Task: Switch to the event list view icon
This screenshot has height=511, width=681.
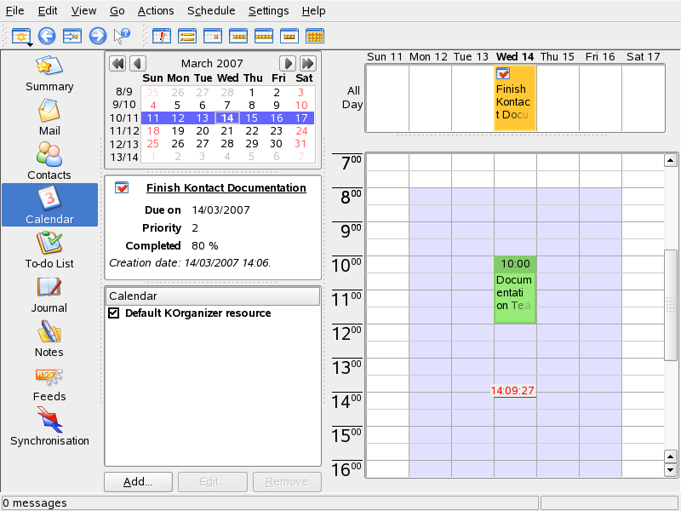Action: tap(187, 36)
